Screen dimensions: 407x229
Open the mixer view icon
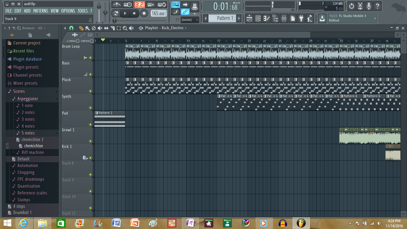[284, 18]
